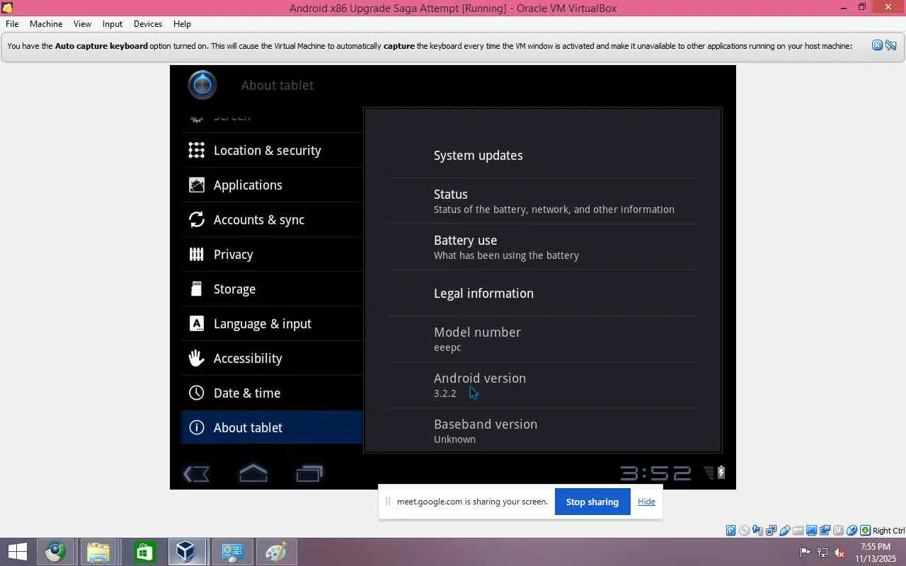
Task: Click the Accessibility hand icon
Action: 196,358
